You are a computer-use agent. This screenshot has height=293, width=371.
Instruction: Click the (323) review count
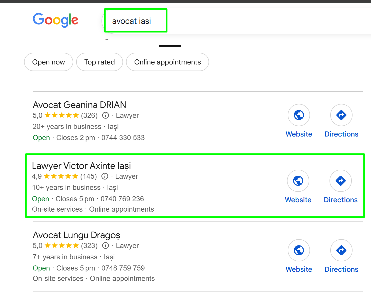tap(89, 245)
